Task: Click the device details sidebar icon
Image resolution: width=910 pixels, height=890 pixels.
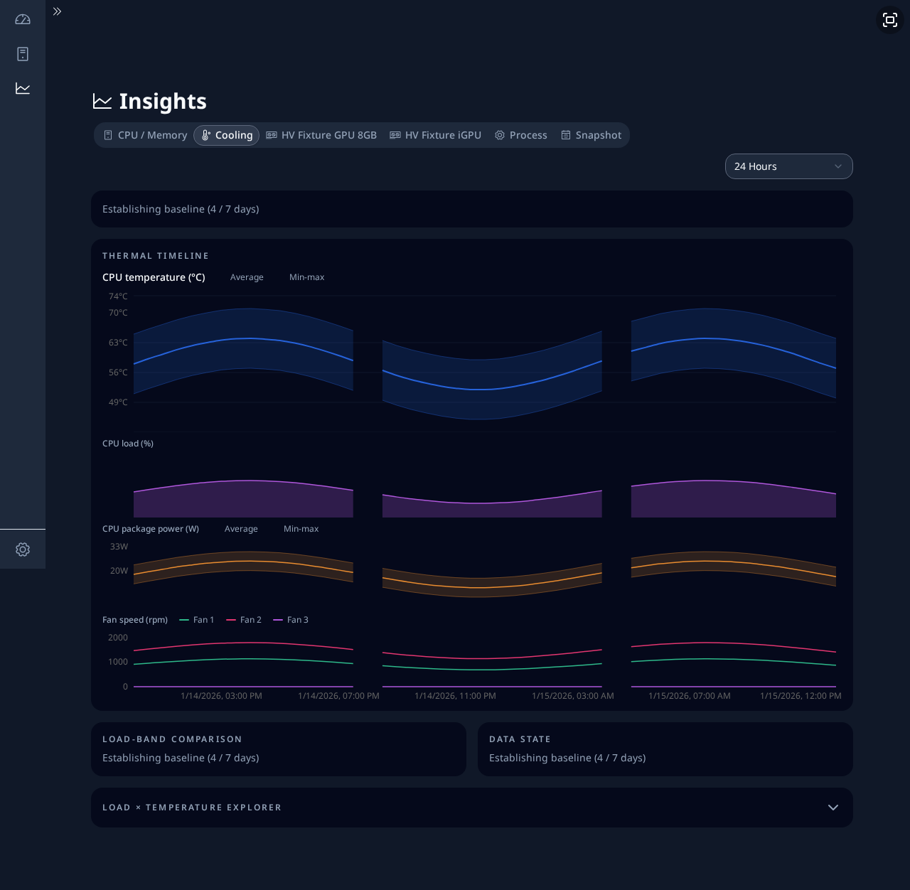Action: pyautogui.click(x=23, y=54)
